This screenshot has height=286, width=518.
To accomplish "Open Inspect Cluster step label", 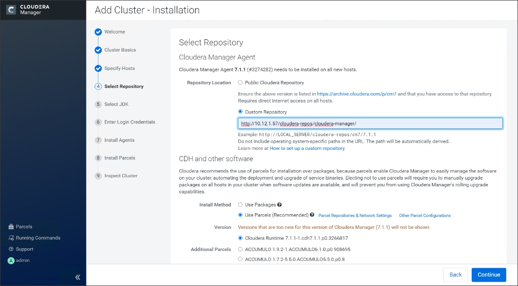I will (121, 176).
